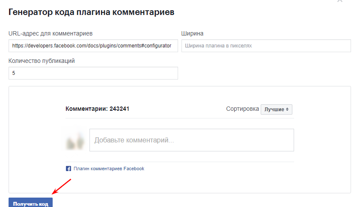
Task: Click the 'Ширина' label
Action: click(192, 33)
